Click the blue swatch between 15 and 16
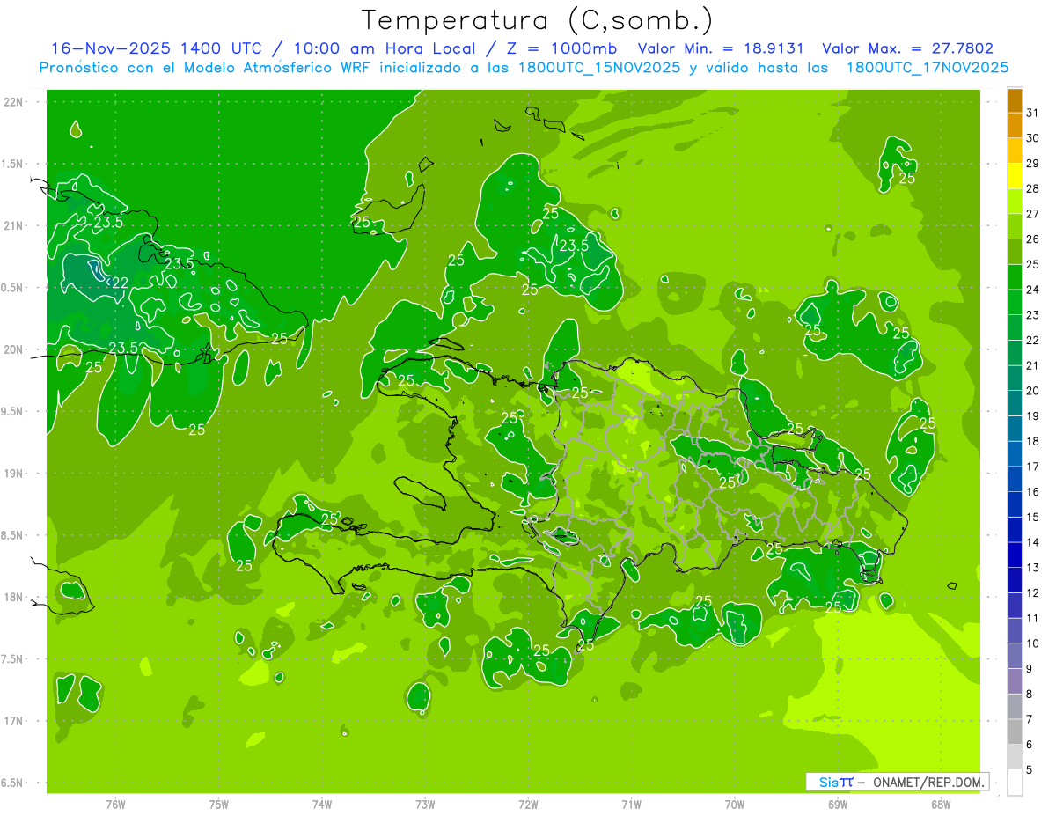The width and height of the screenshot is (1056, 816). tap(1015, 504)
